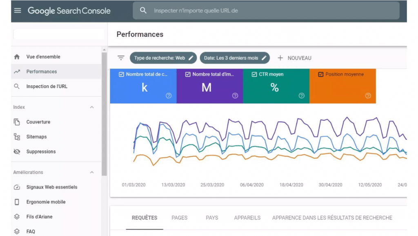Open help icon on the clicks card

point(169,96)
